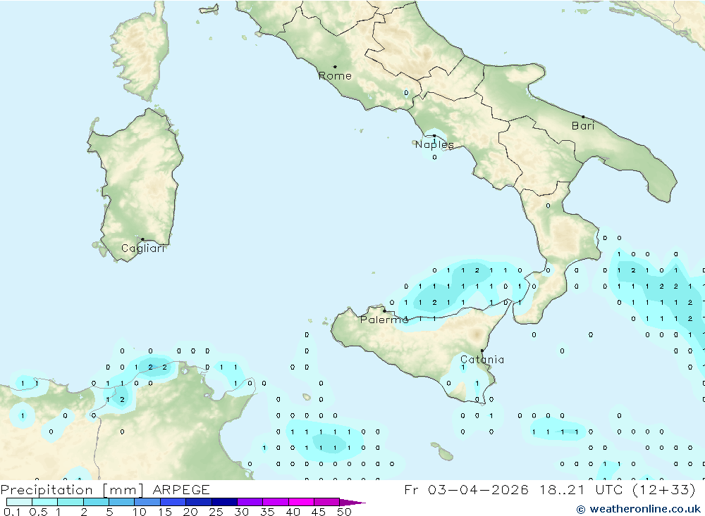Click the Cagliari city label

tap(143, 248)
